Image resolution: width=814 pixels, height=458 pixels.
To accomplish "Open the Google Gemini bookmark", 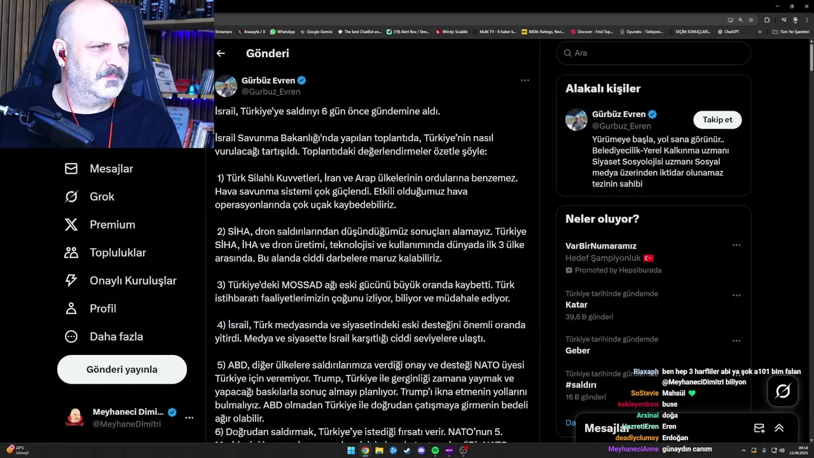I will coord(316,31).
